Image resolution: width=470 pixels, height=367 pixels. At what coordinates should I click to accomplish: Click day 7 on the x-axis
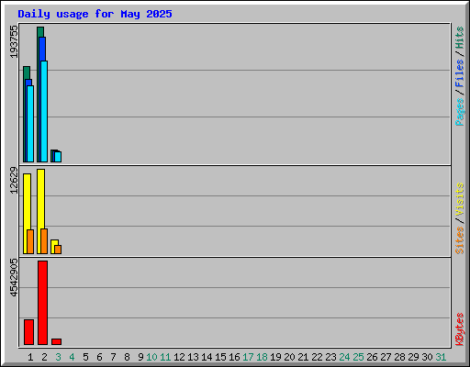click(113, 357)
